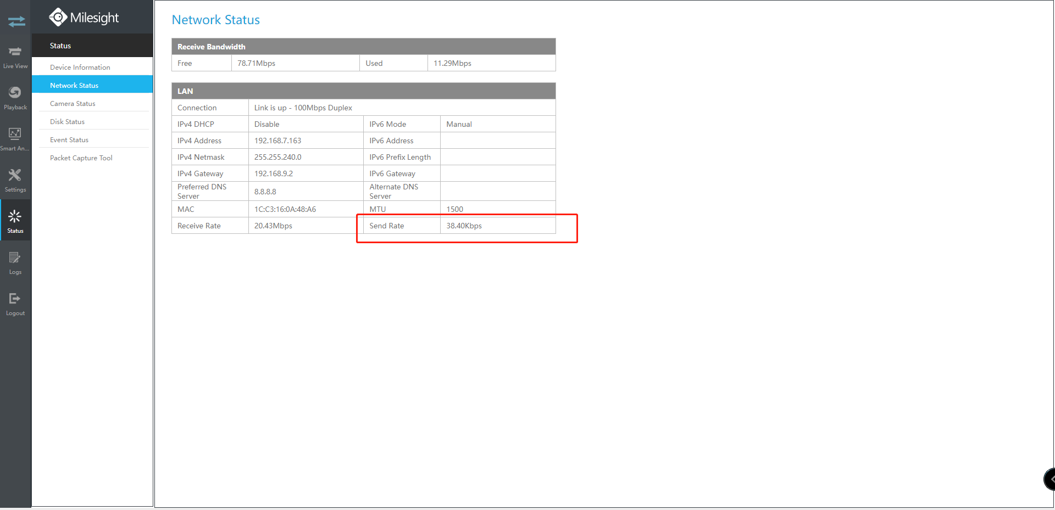Select the Receive Rate value 20.43Mbps

click(273, 226)
